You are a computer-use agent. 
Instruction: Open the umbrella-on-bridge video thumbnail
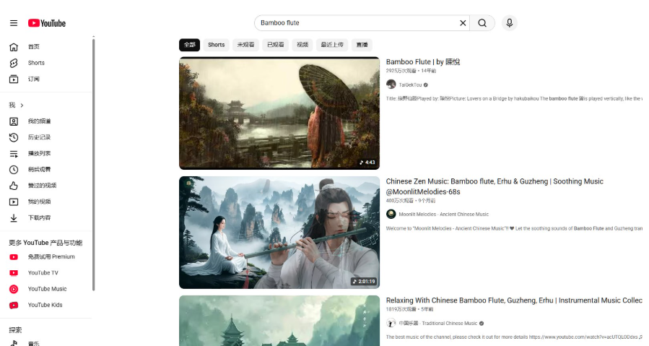(x=279, y=113)
